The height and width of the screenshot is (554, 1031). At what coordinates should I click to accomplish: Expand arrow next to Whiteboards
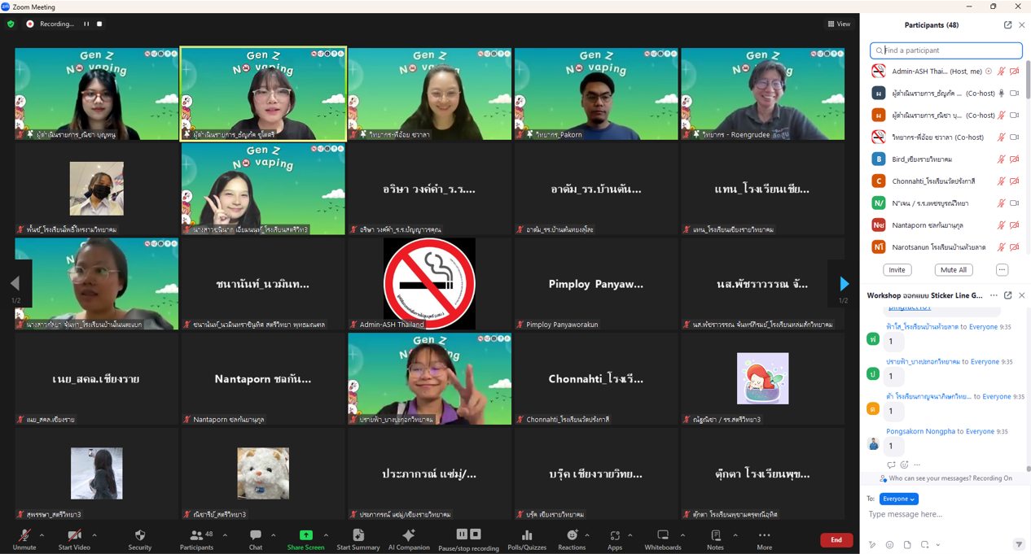pos(682,535)
